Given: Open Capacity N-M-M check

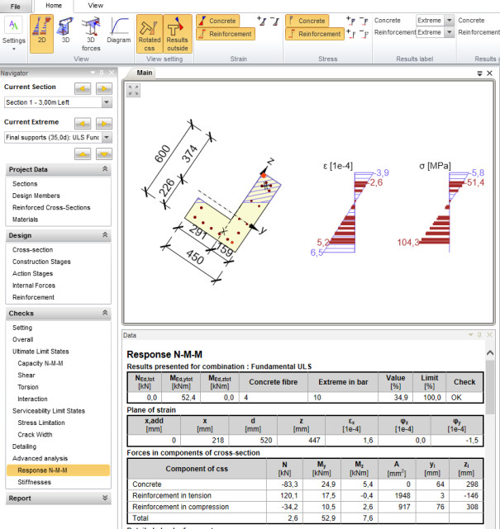Looking at the screenshot, I should point(40,363).
